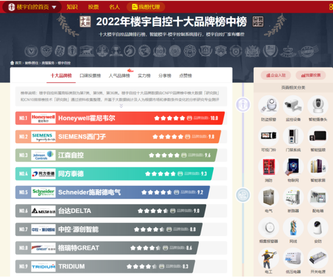Click the Schneider Electric logo
Viewport: 333px width, 277px height.
pyautogui.click(x=43, y=192)
